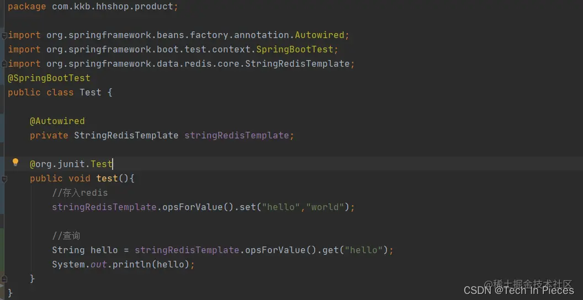The width and height of the screenshot is (583, 300).
Task: Click the "world" string literal
Action: pyautogui.click(x=325, y=207)
